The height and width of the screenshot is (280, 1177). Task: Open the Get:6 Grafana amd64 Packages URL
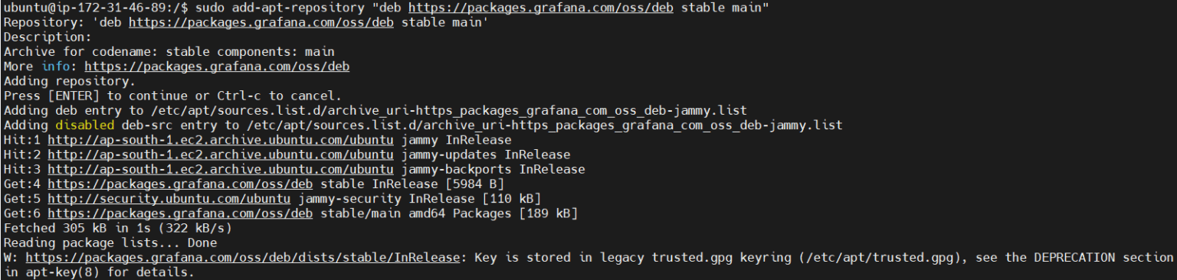(180, 213)
